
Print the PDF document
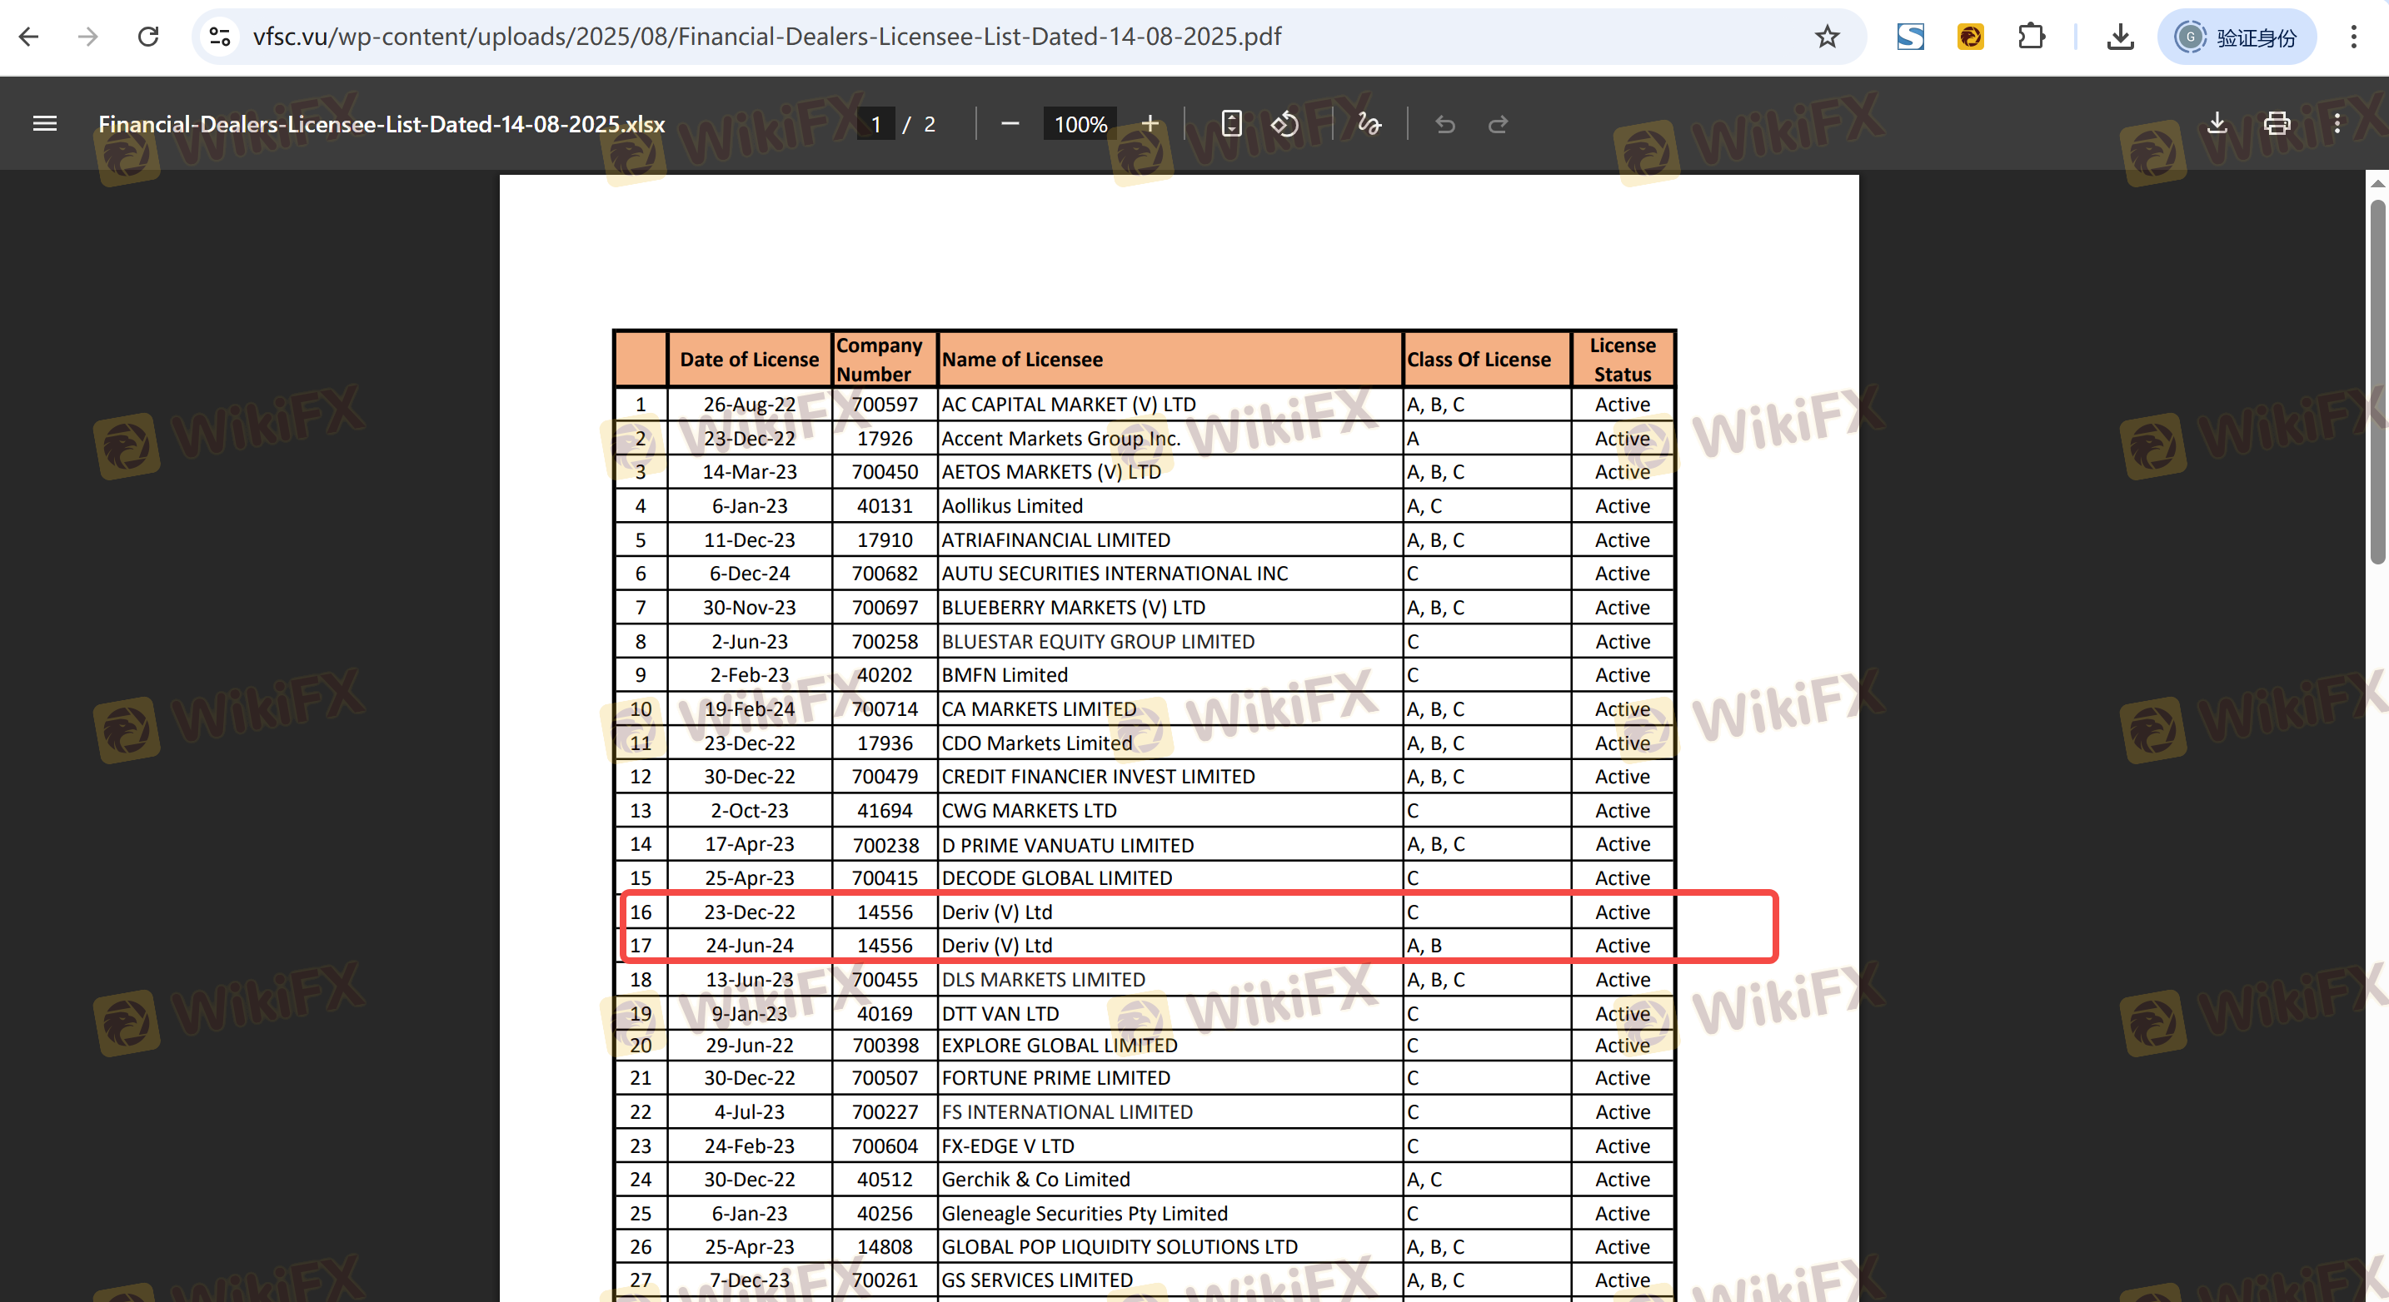(x=2277, y=123)
